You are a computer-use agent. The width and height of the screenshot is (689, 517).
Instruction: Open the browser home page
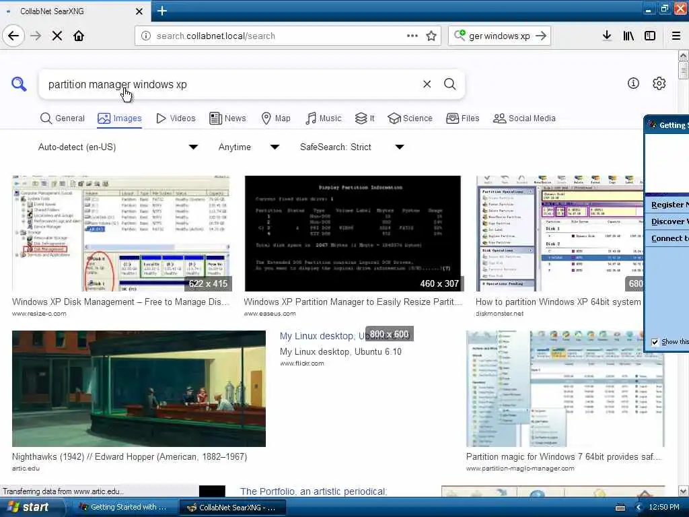click(x=79, y=36)
